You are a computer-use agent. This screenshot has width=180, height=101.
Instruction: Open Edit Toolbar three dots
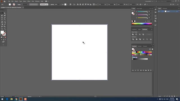3,45
